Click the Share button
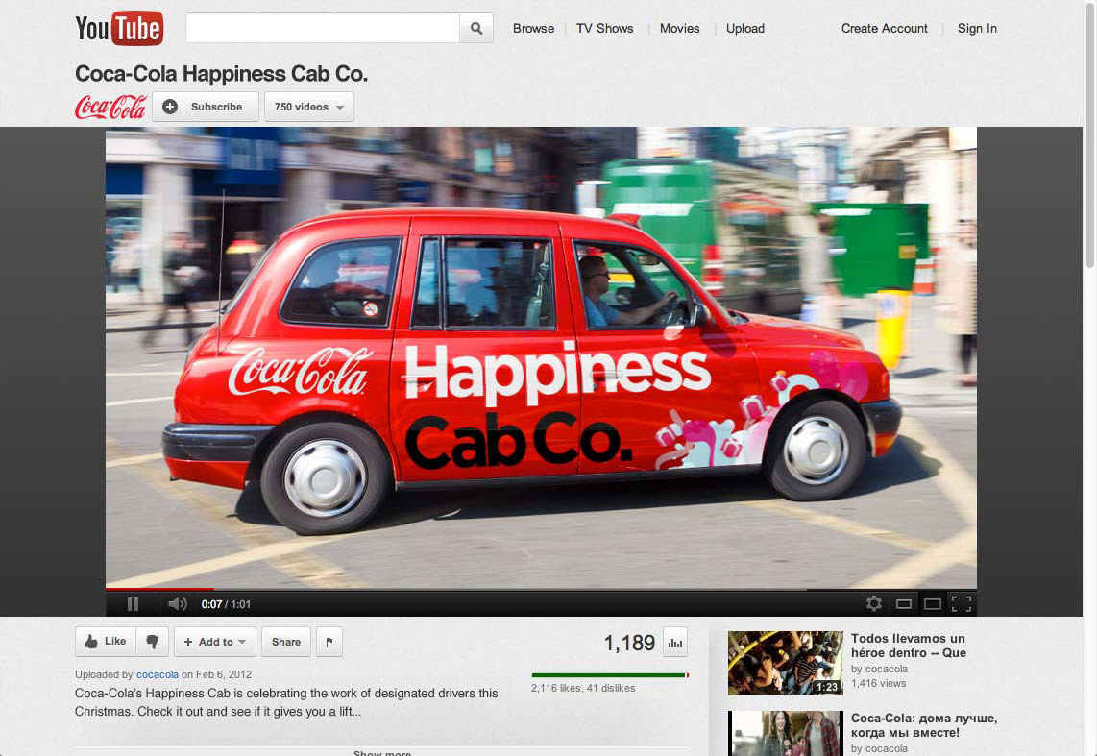 tap(286, 642)
